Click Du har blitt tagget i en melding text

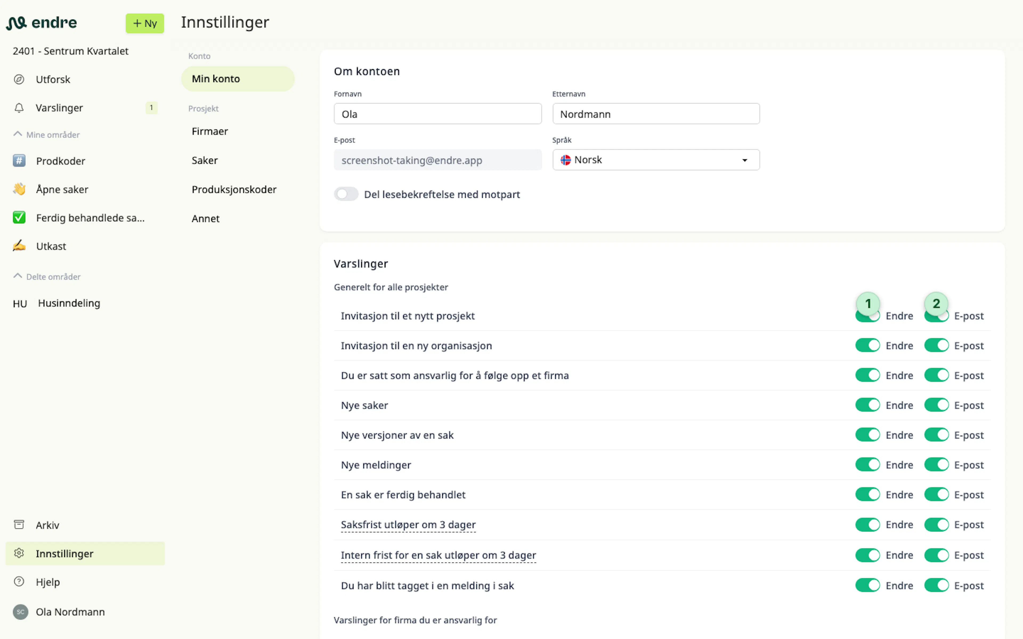click(427, 585)
